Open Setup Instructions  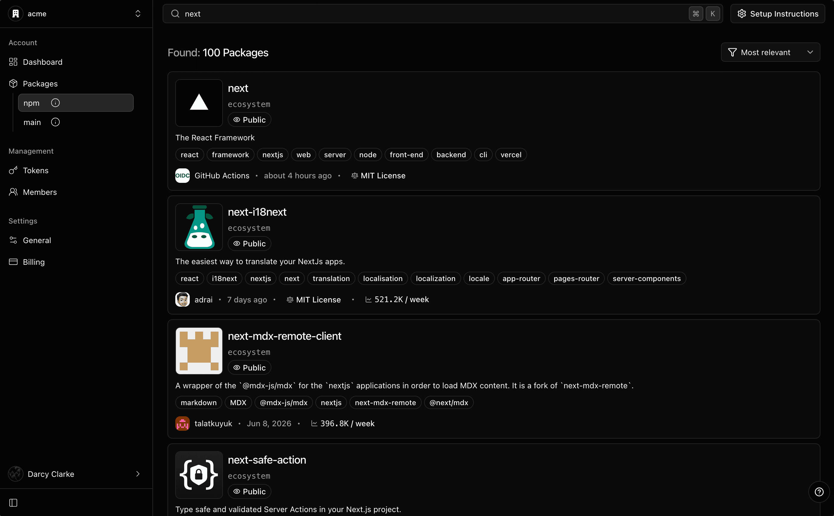(x=777, y=14)
